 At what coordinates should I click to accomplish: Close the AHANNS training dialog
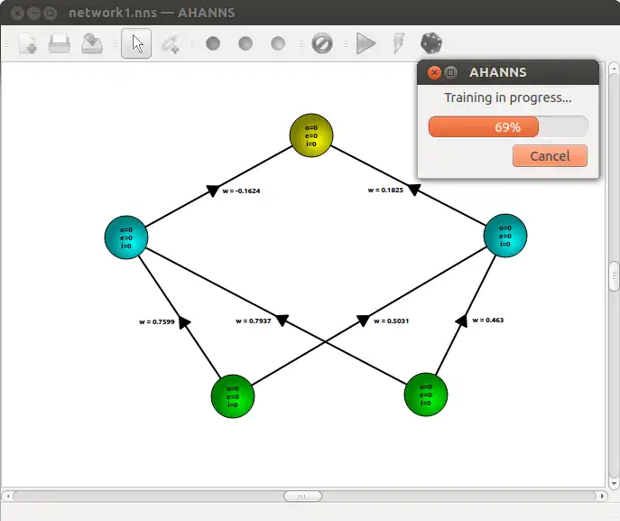pos(434,72)
